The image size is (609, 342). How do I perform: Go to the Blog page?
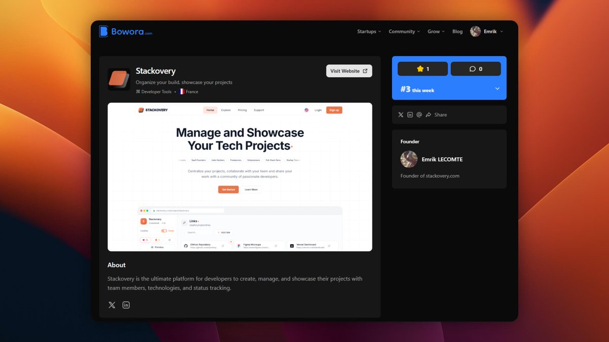(457, 31)
